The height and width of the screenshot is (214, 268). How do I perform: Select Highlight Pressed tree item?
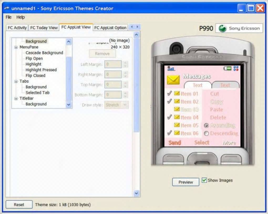41,70
